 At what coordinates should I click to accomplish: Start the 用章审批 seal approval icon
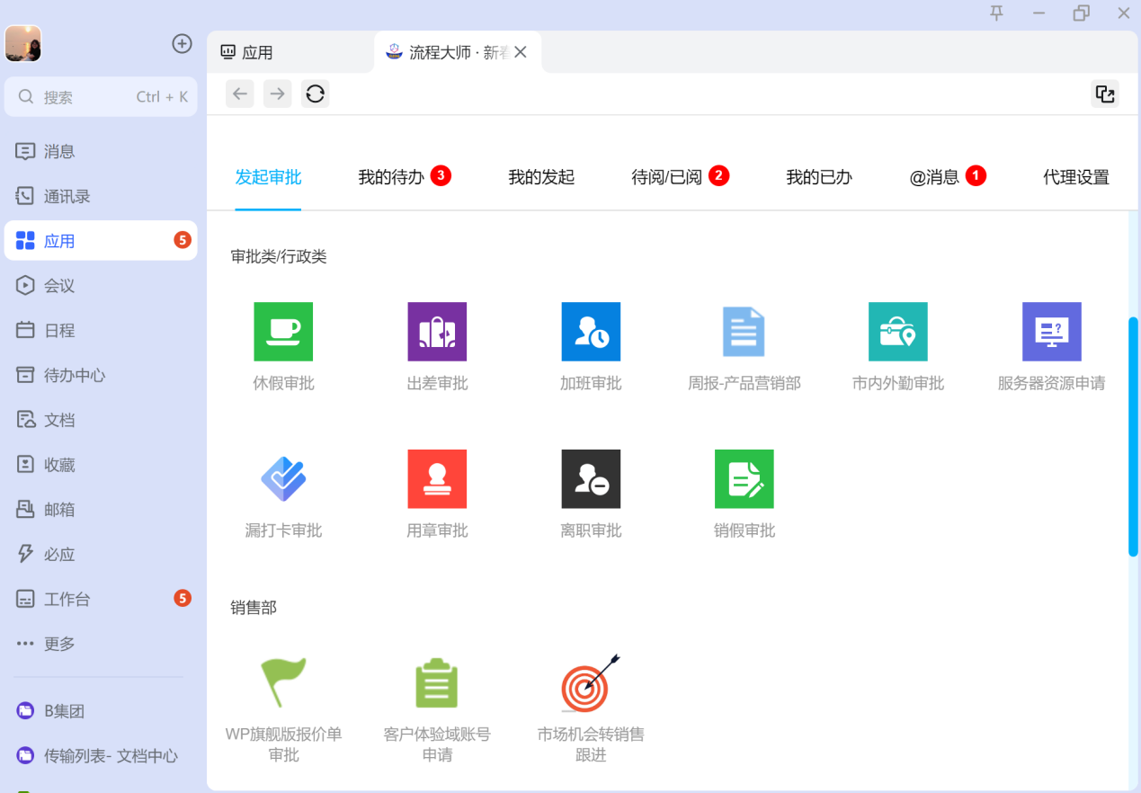coord(437,478)
